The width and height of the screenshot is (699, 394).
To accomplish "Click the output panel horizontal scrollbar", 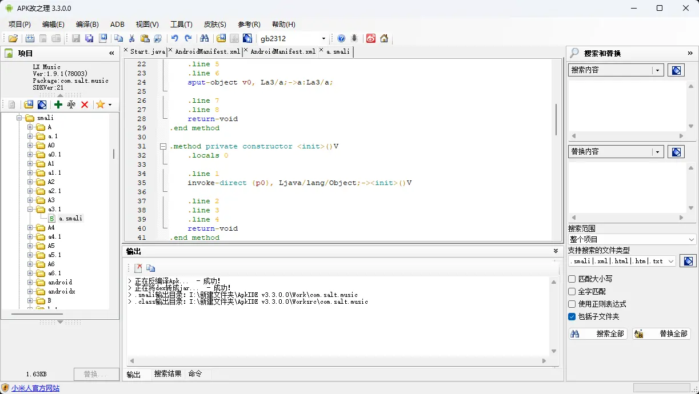I will click(337, 361).
